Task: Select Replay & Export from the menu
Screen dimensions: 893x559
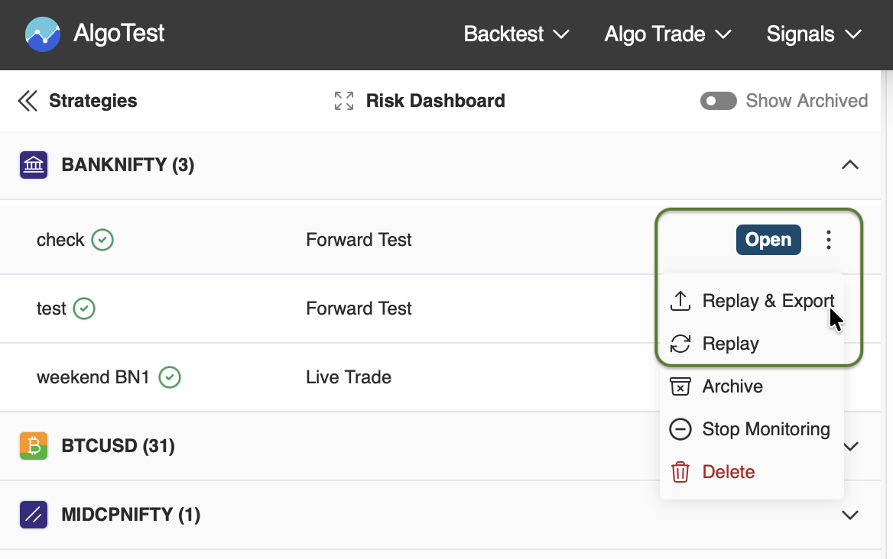Action: click(x=768, y=301)
